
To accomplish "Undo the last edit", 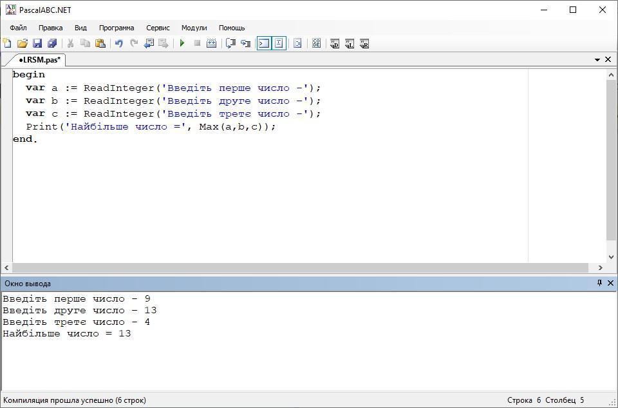I will click(118, 43).
